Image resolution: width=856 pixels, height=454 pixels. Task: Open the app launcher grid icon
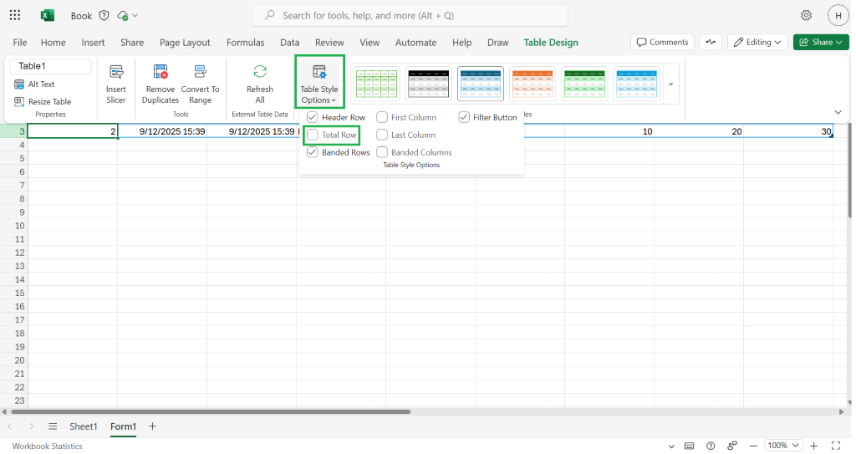[x=15, y=15]
